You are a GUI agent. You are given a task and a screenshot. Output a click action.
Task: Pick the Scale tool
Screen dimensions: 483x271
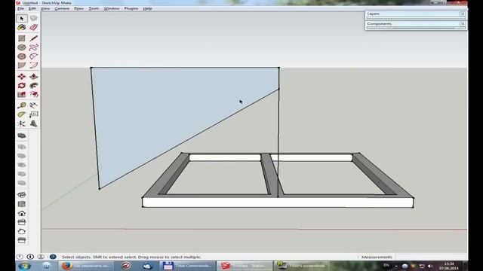coord(22,95)
